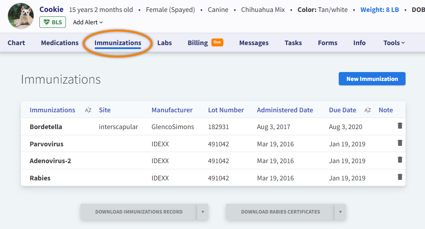Open the Labs tab
The width and height of the screenshot is (425, 229).
[x=165, y=43]
